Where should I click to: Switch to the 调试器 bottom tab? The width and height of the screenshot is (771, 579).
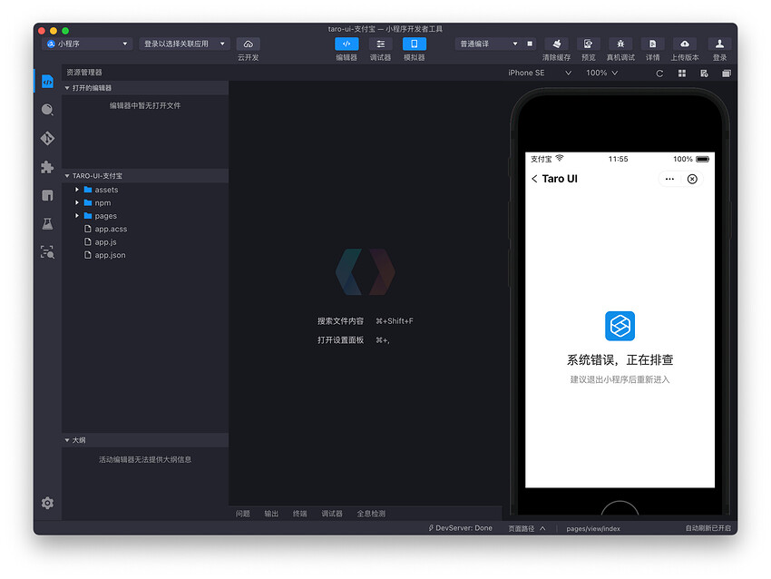[332, 514]
